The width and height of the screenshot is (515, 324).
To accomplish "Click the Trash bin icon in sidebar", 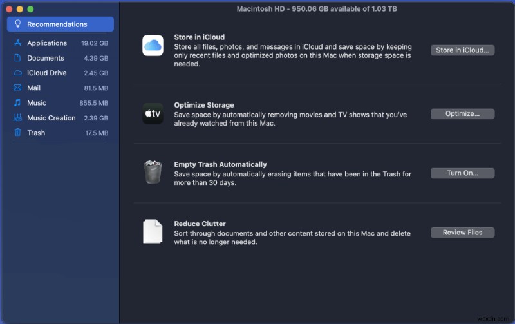I will 18,133.
